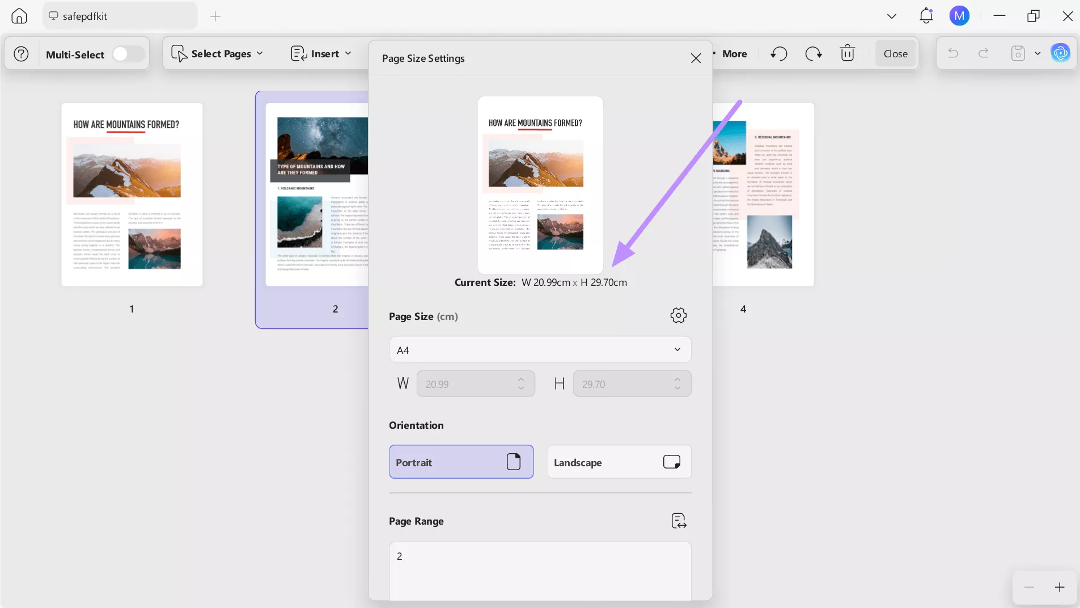Select Portrait orientation

[461, 462]
